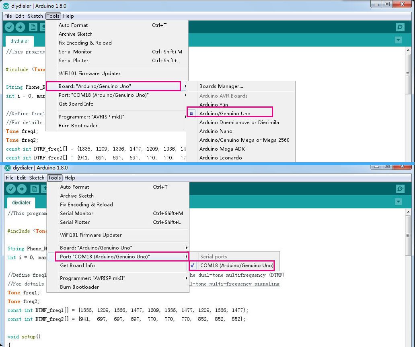Follow the multi-frequency signaling link in code

point(234,284)
